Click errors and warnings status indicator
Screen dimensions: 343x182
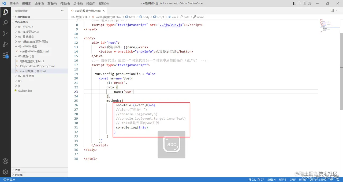(9, 180)
